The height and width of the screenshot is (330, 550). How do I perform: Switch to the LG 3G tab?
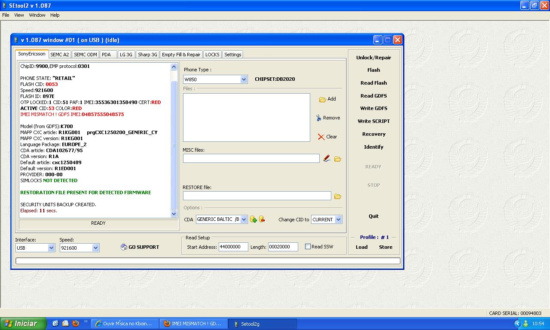coord(126,55)
